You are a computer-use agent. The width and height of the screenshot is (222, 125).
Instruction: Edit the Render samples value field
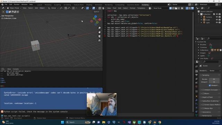(x=214, y=79)
